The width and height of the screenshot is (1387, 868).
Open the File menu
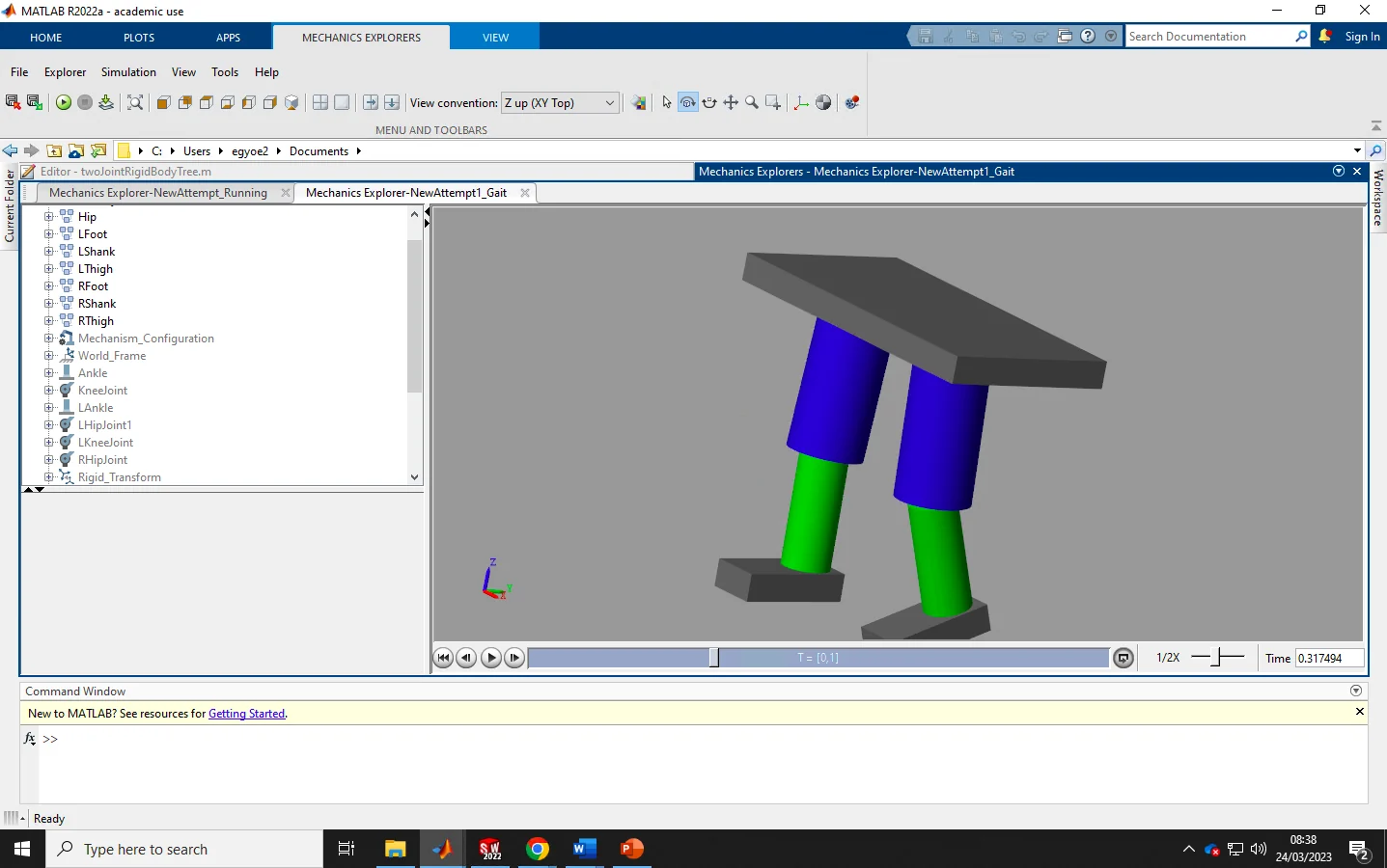tap(19, 72)
